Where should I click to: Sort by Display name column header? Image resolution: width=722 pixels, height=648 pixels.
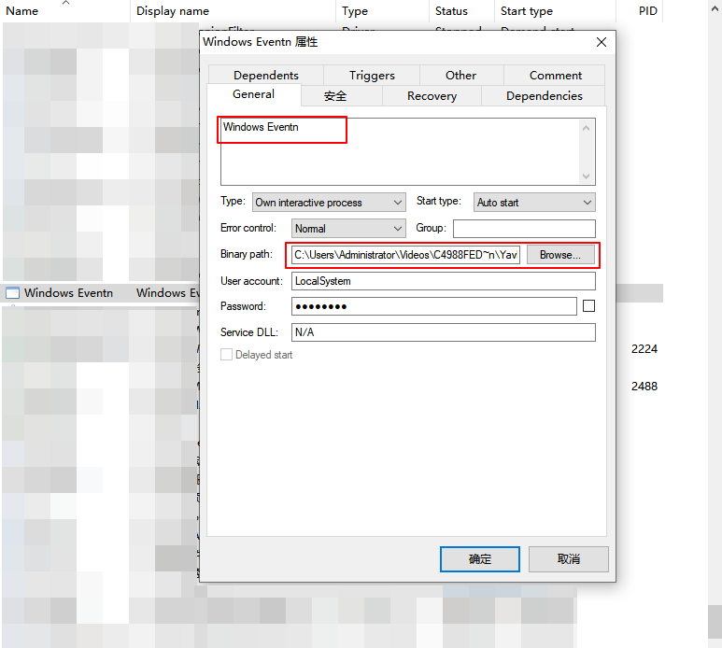(x=233, y=11)
